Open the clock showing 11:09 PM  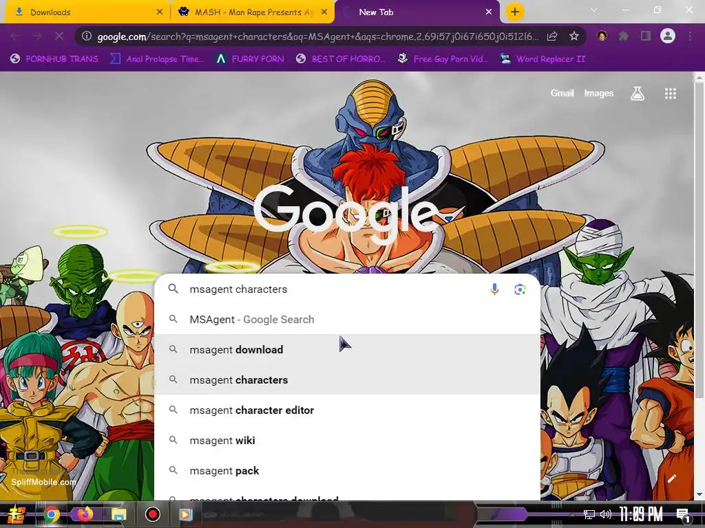click(641, 514)
